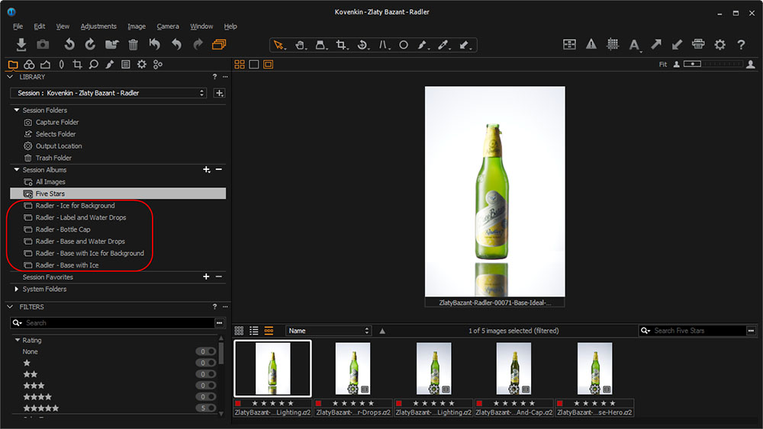This screenshot has height=429, width=763.
Task: Click the Print icon in toolbar
Action: click(698, 45)
